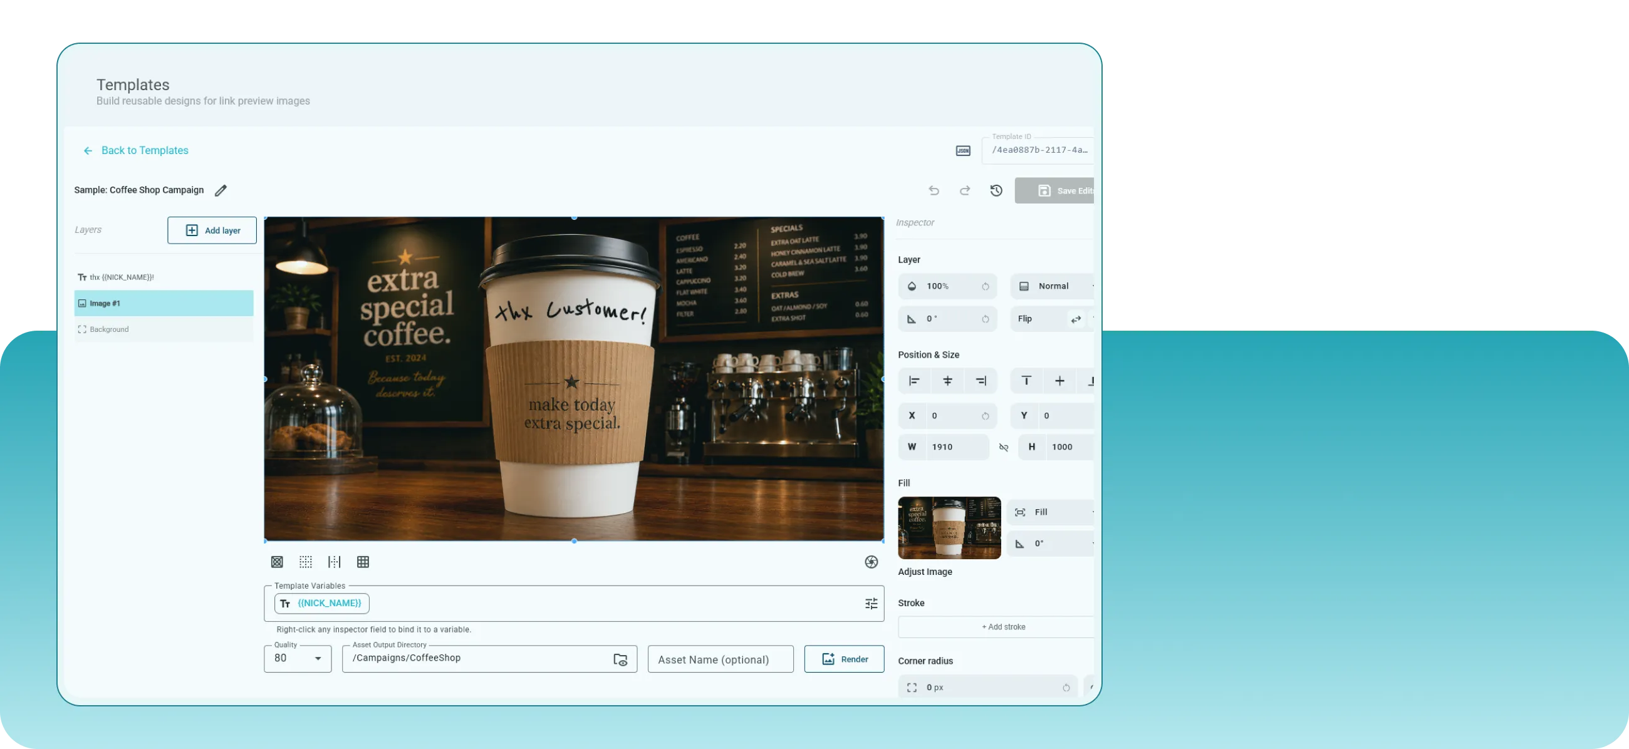The width and height of the screenshot is (1629, 749).
Task: Toggle the solid grid overlay icon
Action: 363,562
